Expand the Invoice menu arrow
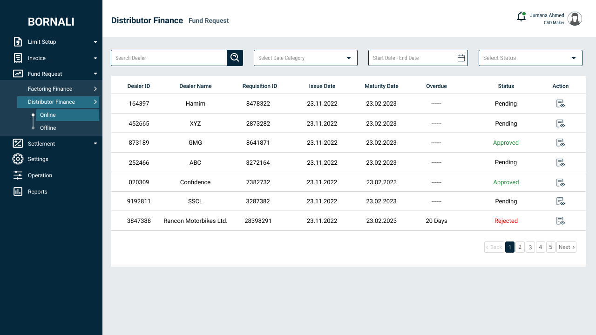The height and width of the screenshot is (335, 596). tap(95, 58)
